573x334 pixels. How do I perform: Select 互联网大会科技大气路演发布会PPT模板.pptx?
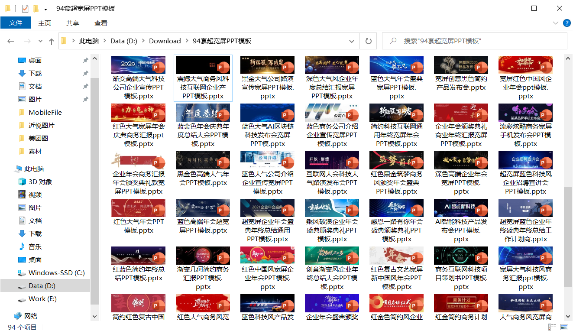pos(332,173)
